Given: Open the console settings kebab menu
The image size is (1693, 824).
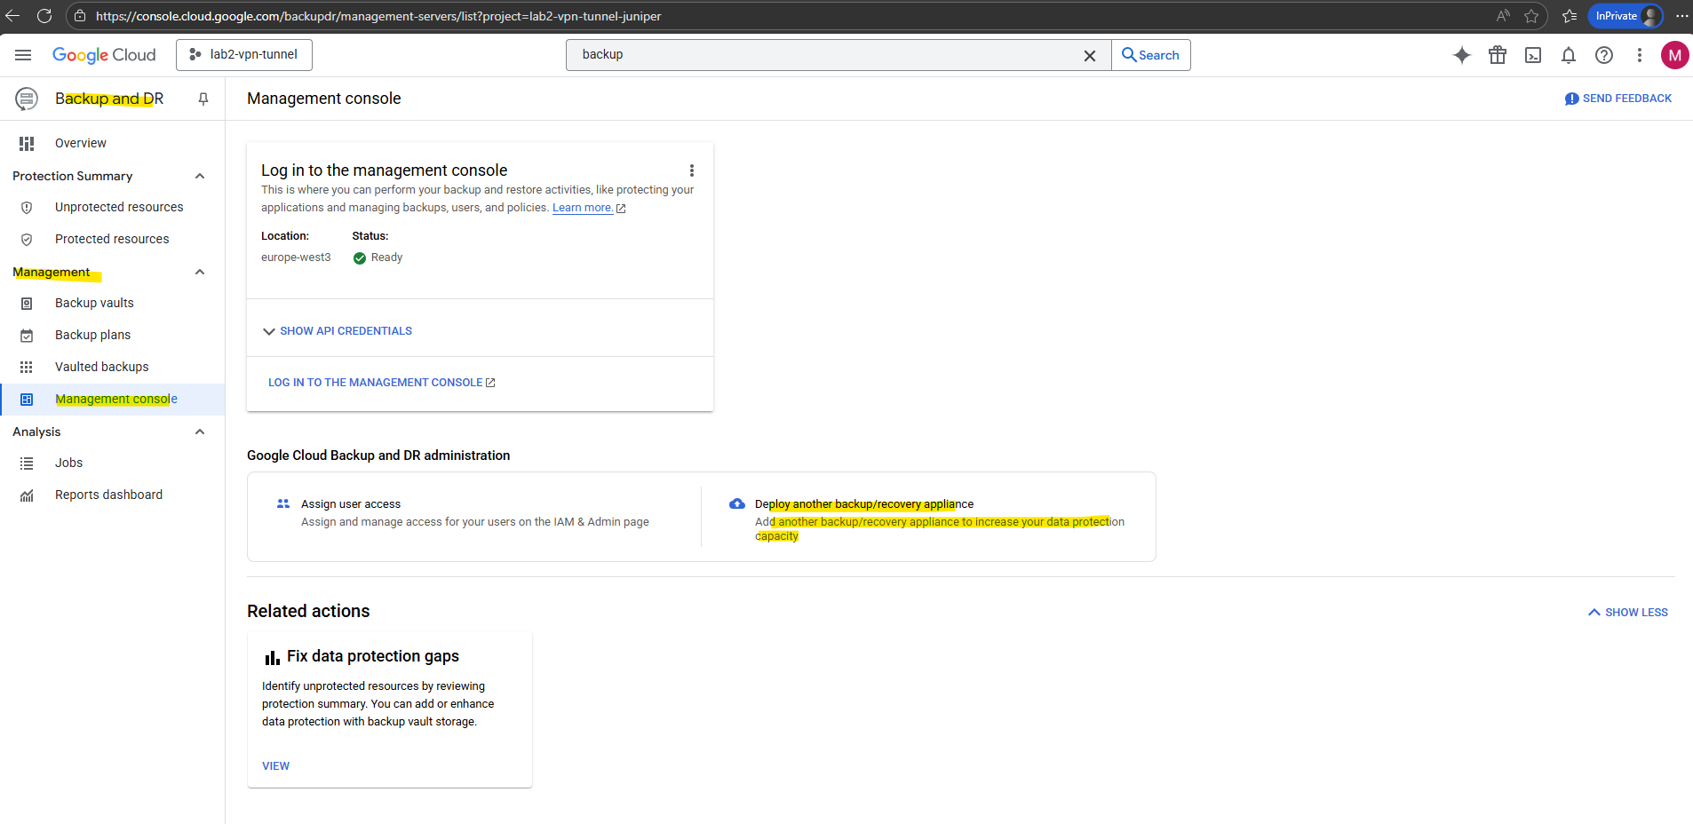Looking at the screenshot, I should [1640, 55].
